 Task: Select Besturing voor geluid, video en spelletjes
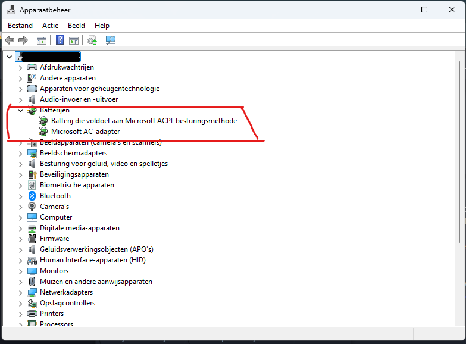tap(104, 164)
